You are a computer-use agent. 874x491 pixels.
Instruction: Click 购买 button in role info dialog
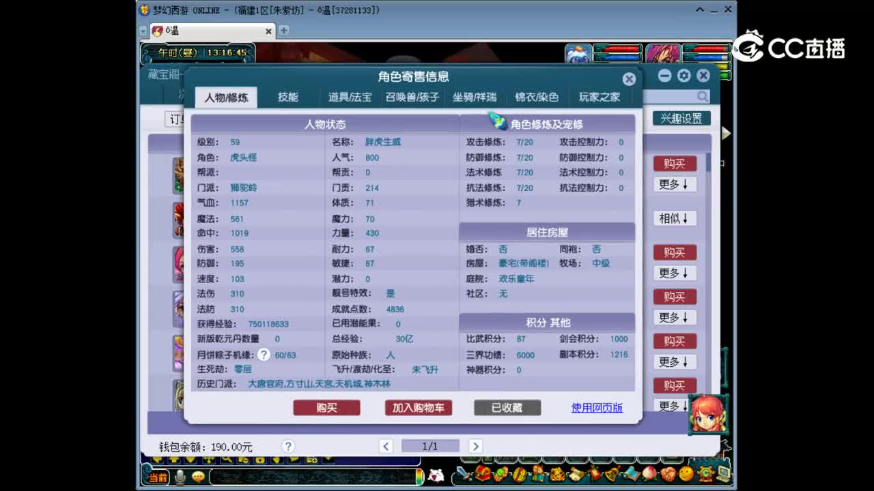coord(326,408)
